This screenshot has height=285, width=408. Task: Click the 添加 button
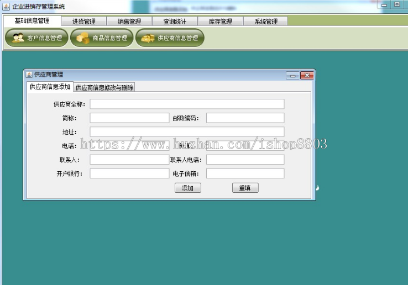pos(188,188)
